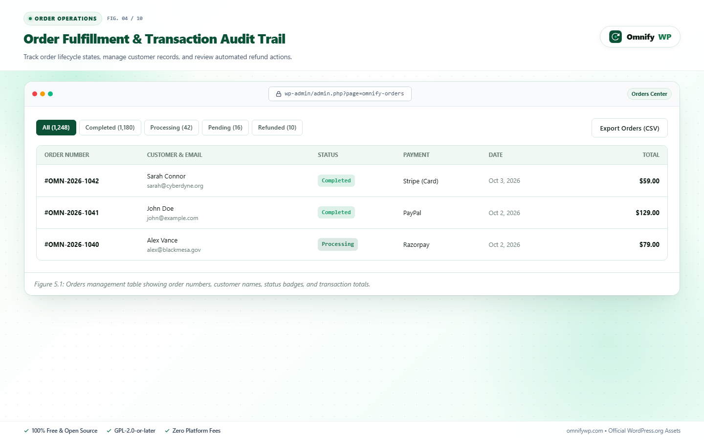Open order #OMN-2026-1041
Screen dimensions: 704x440
click(71, 213)
